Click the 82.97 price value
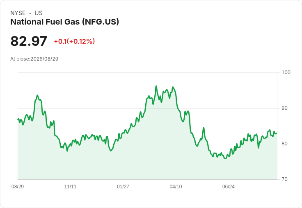The height and width of the screenshot is (208, 302). pyautogui.click(x=29, y=41)
